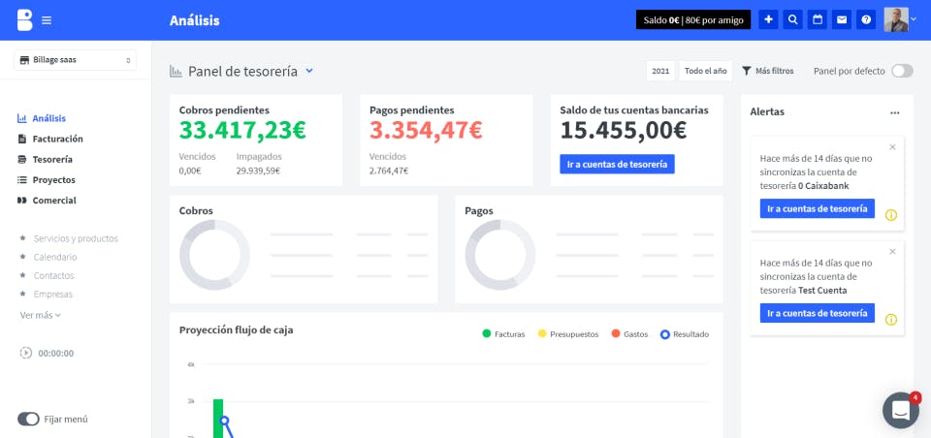The height and width of the screenshot is (438, 931).
Task: Click Ir a cuentas de tesorería for Caixabank
Action: [x=817, y=208]
